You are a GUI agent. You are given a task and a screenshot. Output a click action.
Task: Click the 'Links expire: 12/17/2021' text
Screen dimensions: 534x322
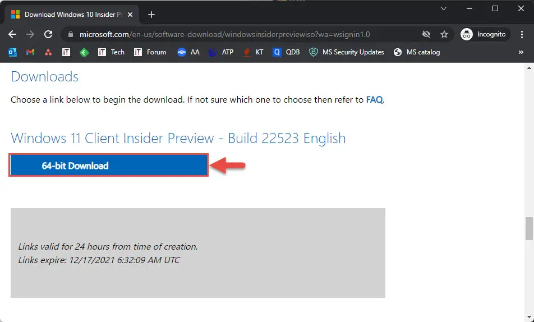click(x=99, y=260)
